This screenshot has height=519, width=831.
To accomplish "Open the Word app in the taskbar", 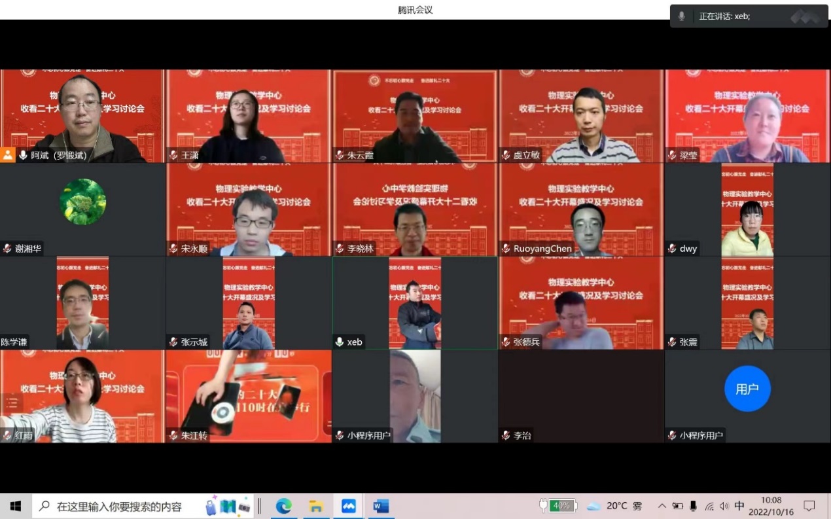I will tap(381, 506).
